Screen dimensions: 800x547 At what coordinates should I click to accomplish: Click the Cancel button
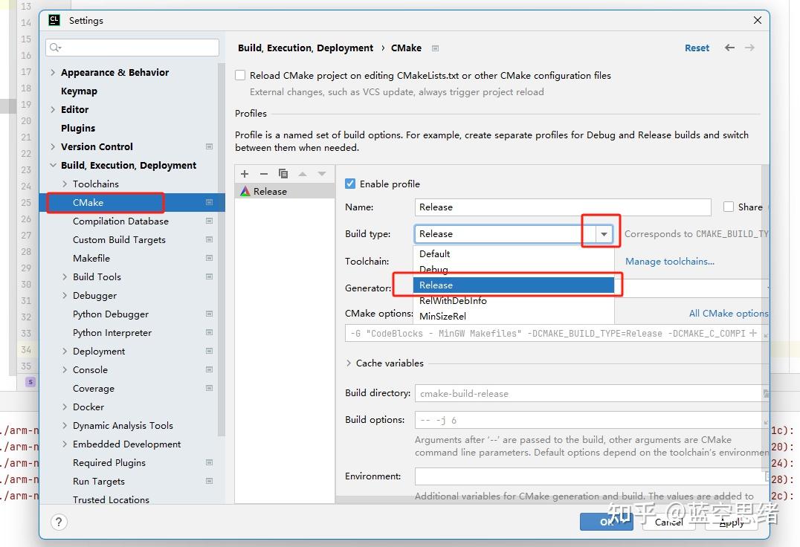(x=669, y=522)
